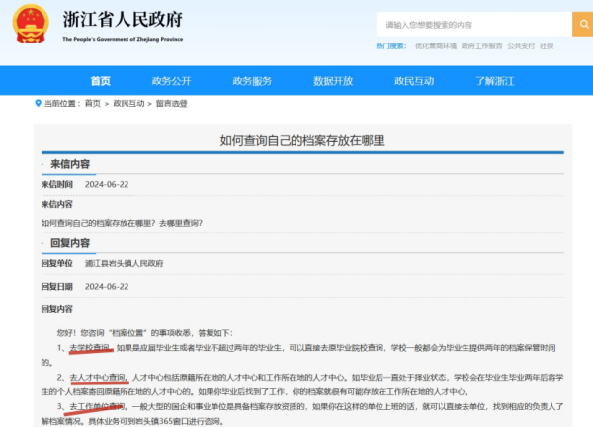Click the location pin icon in breadcrumb
The width and height of the screenshot is (593, 427).
click(x=39, y=103)
